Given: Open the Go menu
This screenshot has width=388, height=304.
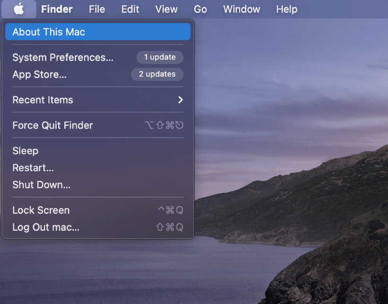Looking at the screenshot, I should click(x=200, y=9).
